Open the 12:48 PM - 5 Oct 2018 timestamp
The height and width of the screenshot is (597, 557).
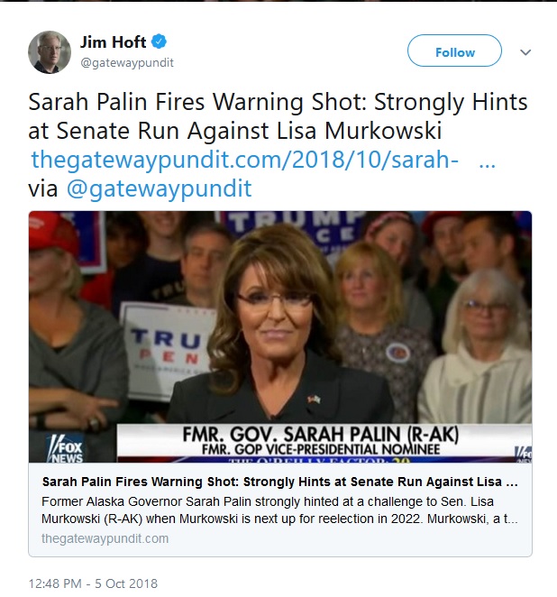pos(93,583)
